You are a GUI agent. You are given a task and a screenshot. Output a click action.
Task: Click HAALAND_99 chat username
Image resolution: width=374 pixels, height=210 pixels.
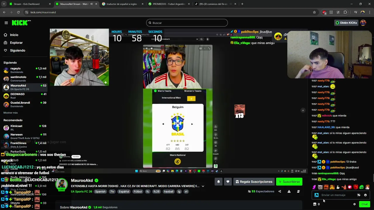coord(326,127)
